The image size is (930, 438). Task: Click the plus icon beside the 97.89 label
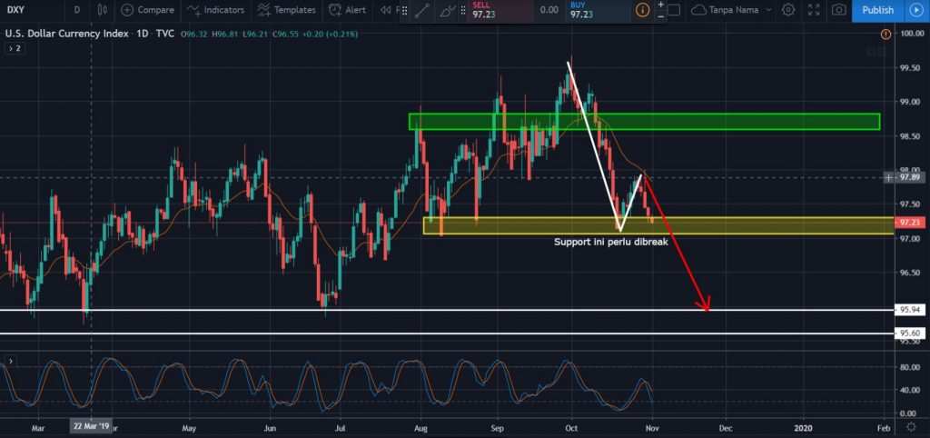tap(888, 177)
